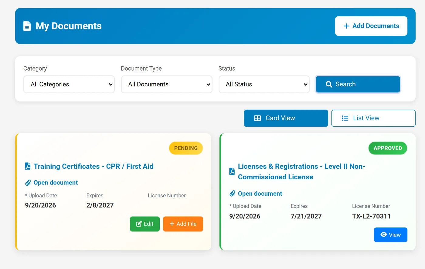
Task: Click expiry date 7/21/2027
Action: 306,216
